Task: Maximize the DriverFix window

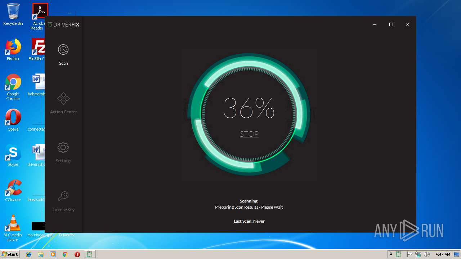Action: pyautogui.click(x=391, y=24)
